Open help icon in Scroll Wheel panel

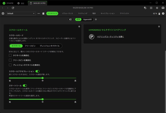[79, 27]
